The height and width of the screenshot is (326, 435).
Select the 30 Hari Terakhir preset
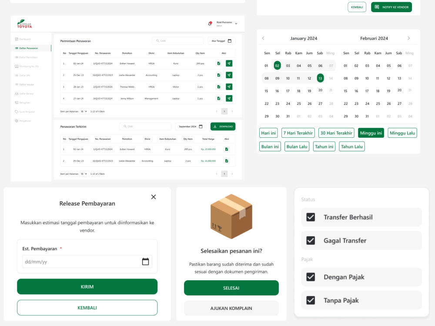pos(336,133)
